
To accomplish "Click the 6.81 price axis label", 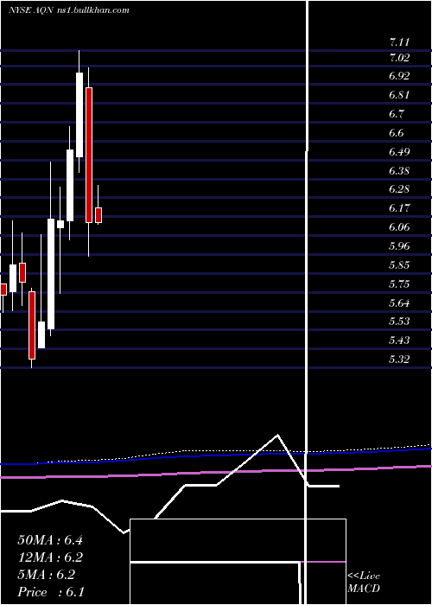I will pyautogui.click(x=399, y=94).
